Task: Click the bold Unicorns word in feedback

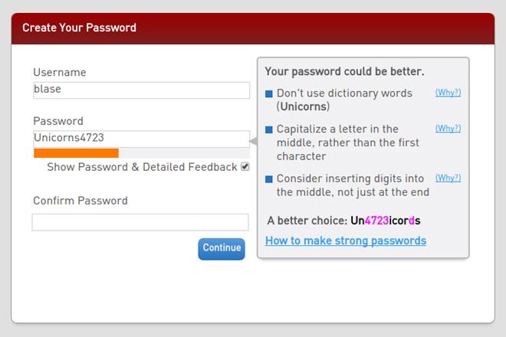Action: tap(304, 106)
